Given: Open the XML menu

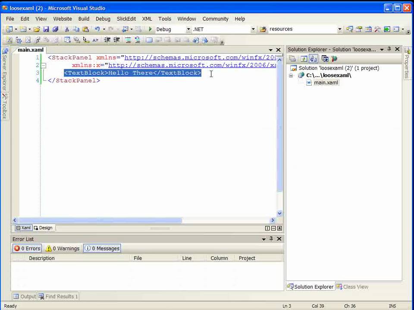Looking at the screenshot, I should (147, 19).
